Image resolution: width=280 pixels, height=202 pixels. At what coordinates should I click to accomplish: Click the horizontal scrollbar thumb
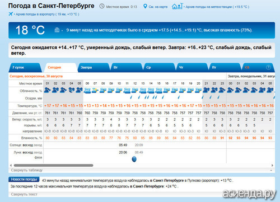pyautogui.click(x=53, y=165)
